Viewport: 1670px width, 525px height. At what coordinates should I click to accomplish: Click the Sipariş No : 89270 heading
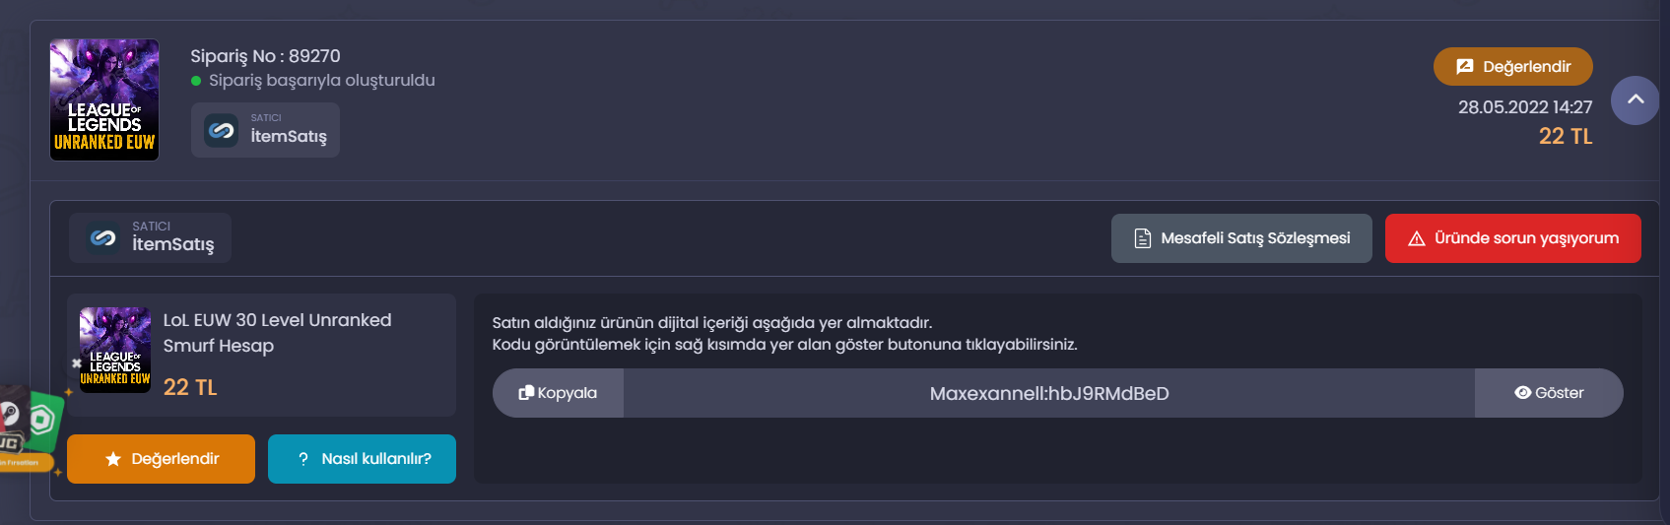tap(265, 56)
